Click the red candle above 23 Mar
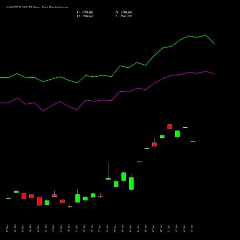Viewport: 240px width, 240px height. click(39, 201)
